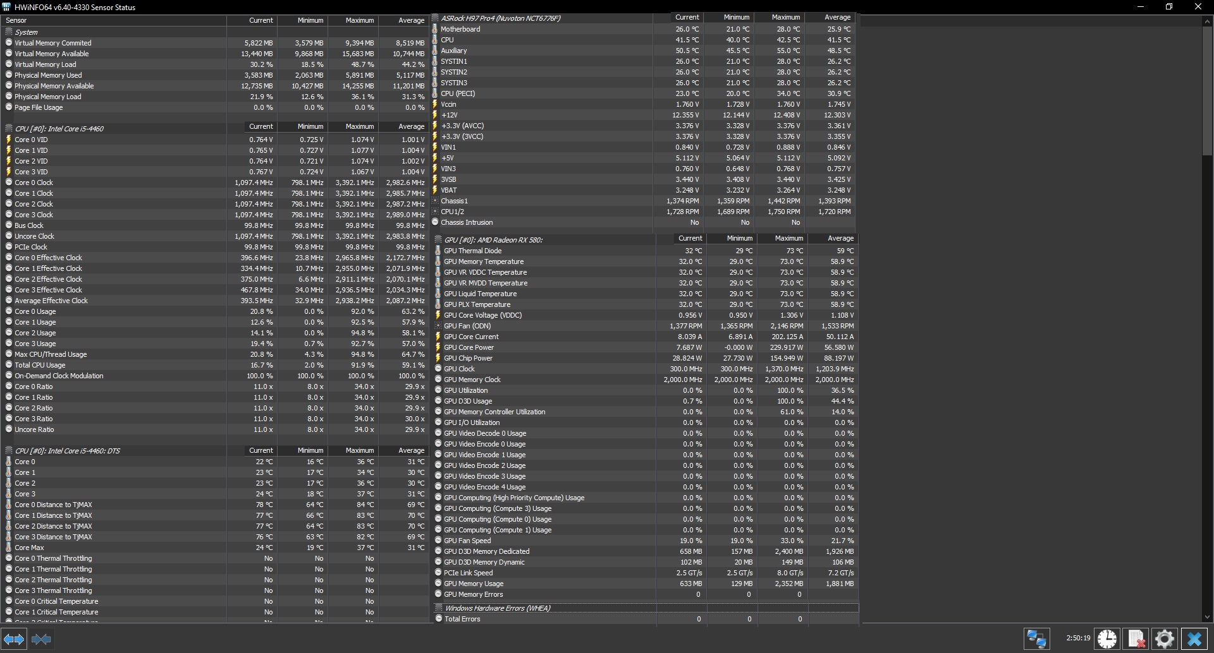Image resolution: width=1214 pixels, height=653 pixels.
Task: Click the round icon beside Chassis Intrusion
Action: [x=435, y=222]
